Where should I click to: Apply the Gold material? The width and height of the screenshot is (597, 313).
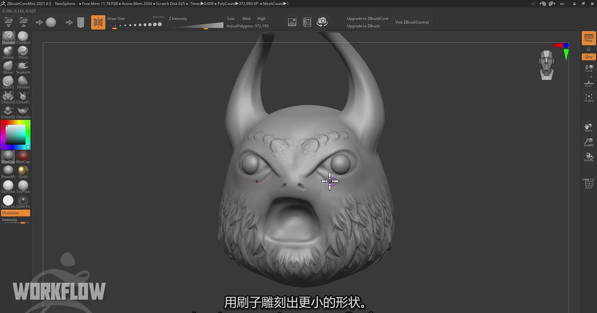tap(23, 172)
